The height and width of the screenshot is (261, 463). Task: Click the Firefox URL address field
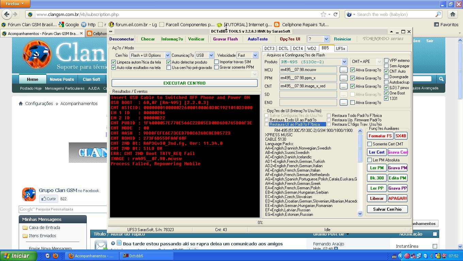[x=177, y=15]
